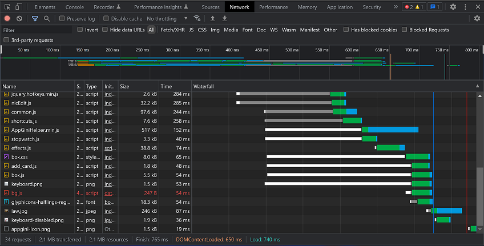Open the Memory tab
Screen dimensions: 484x246
[x=307, y=7]
